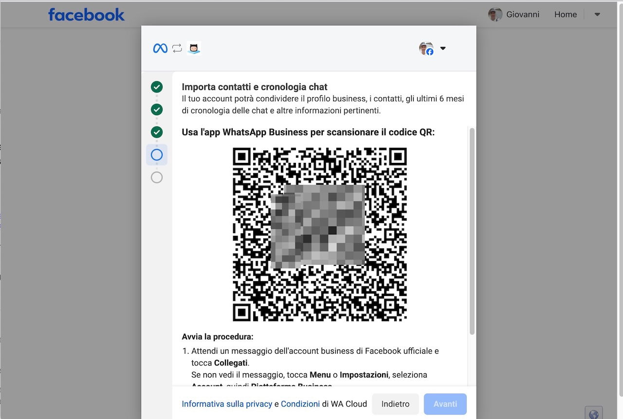
Task: Select the fifth pending step circle
Action: coord(157,177)
